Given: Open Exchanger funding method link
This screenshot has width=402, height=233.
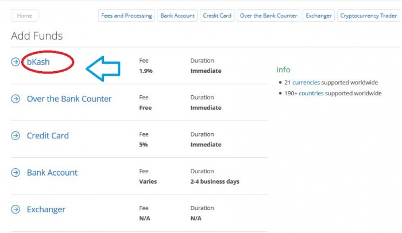Looking at the screenshot, I should [x=46, y=209].
